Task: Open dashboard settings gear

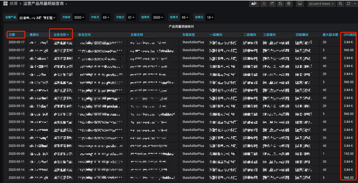Action: point(289,4)
